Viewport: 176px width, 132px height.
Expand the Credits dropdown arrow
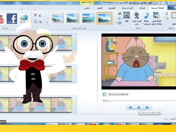tap(117, 23)
